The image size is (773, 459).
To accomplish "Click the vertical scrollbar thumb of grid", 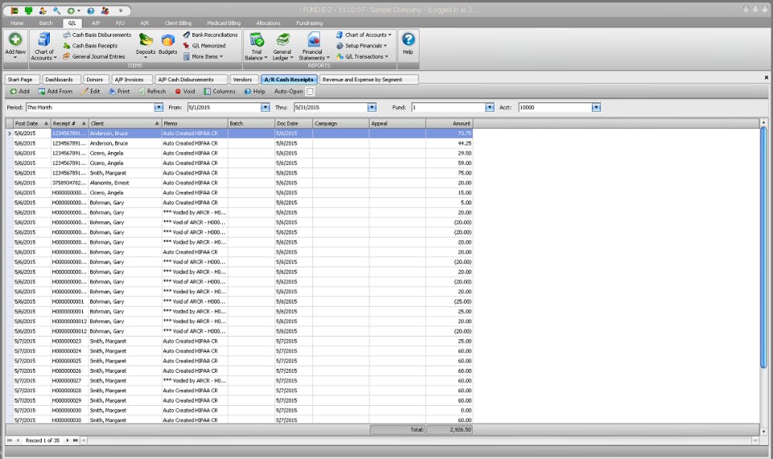I will (x=763, y=246).
